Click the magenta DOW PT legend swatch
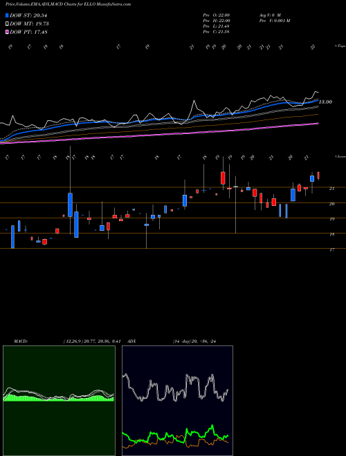 click(x=8, y=32)
